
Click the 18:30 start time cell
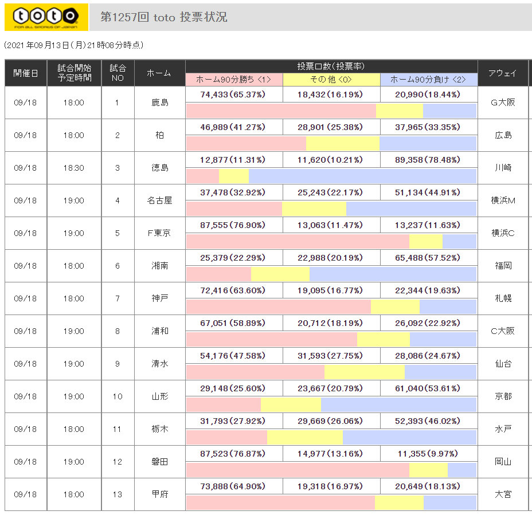[x=74, y=168]
